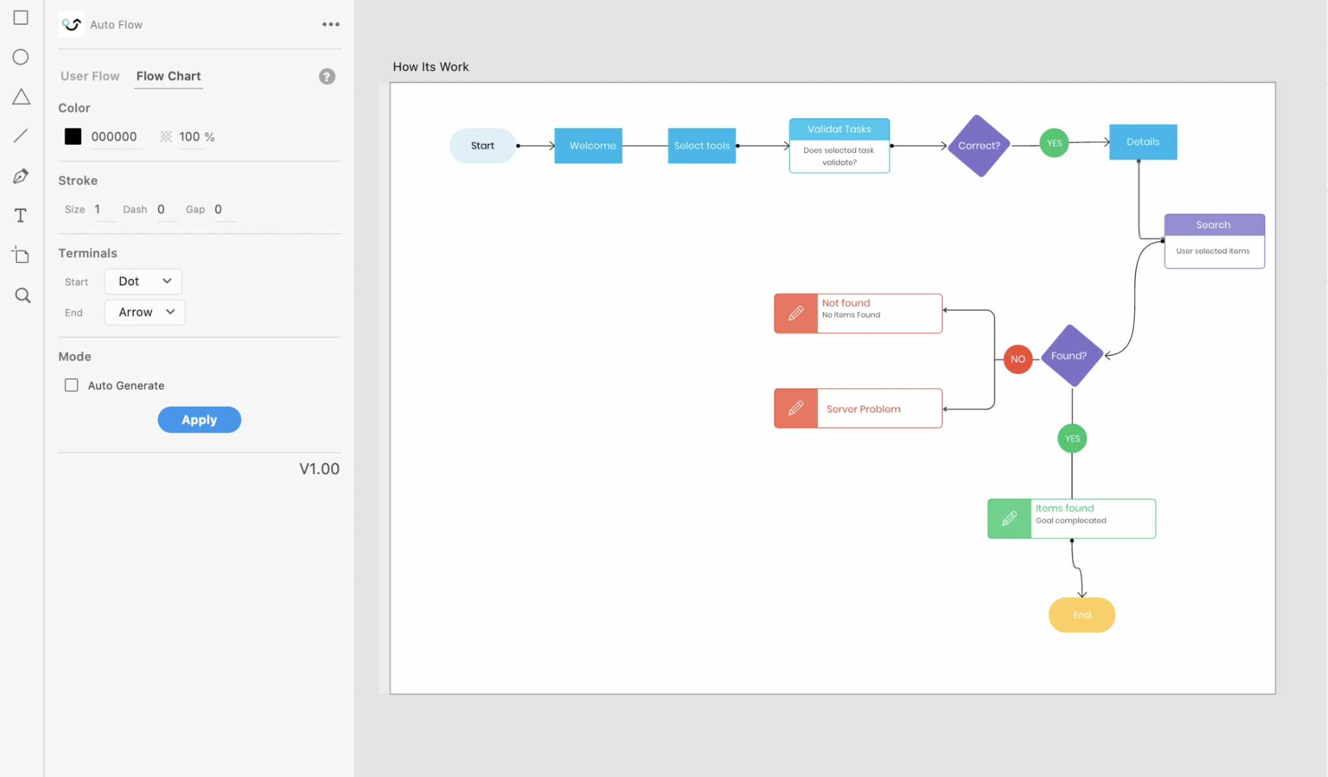This screenshot has height=777, width=1328.
Task: Select the Details box
Action: point(1143,141)
